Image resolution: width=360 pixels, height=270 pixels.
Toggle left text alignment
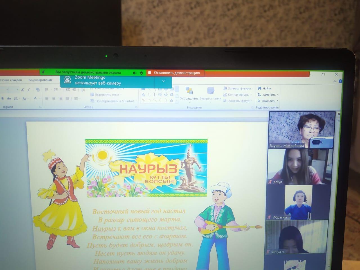coord(47,98)
